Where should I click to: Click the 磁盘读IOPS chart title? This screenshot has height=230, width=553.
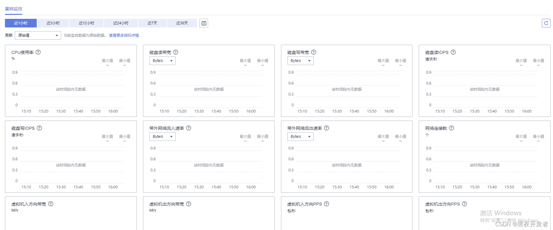point(437,52)
